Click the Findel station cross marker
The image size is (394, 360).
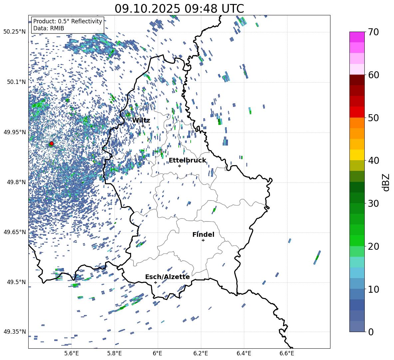203,240
